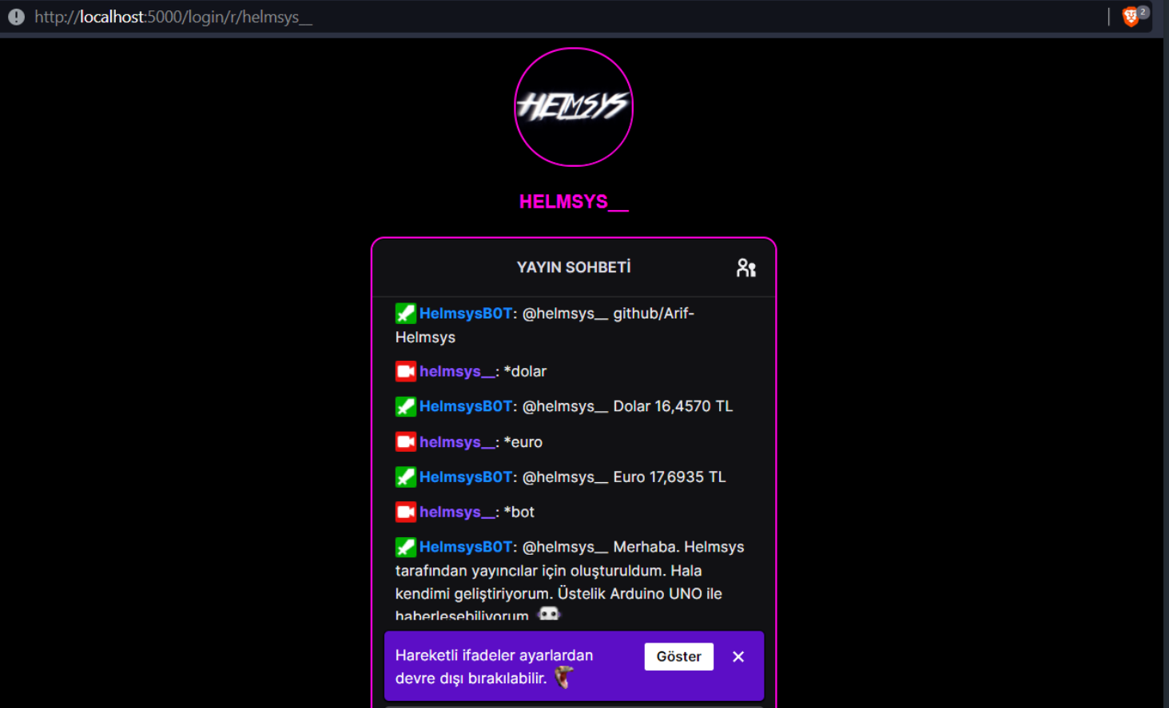Click the moderator badge beside the github message

(x=406, y=313)
